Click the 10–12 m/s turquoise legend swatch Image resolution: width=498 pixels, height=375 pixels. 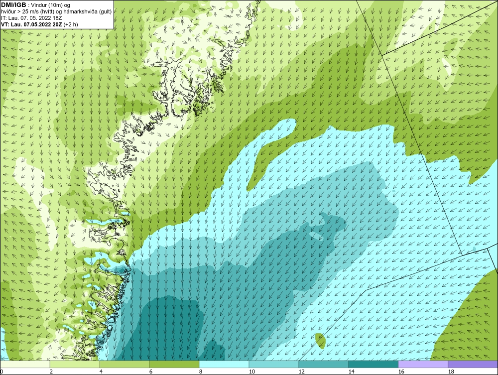273,364
